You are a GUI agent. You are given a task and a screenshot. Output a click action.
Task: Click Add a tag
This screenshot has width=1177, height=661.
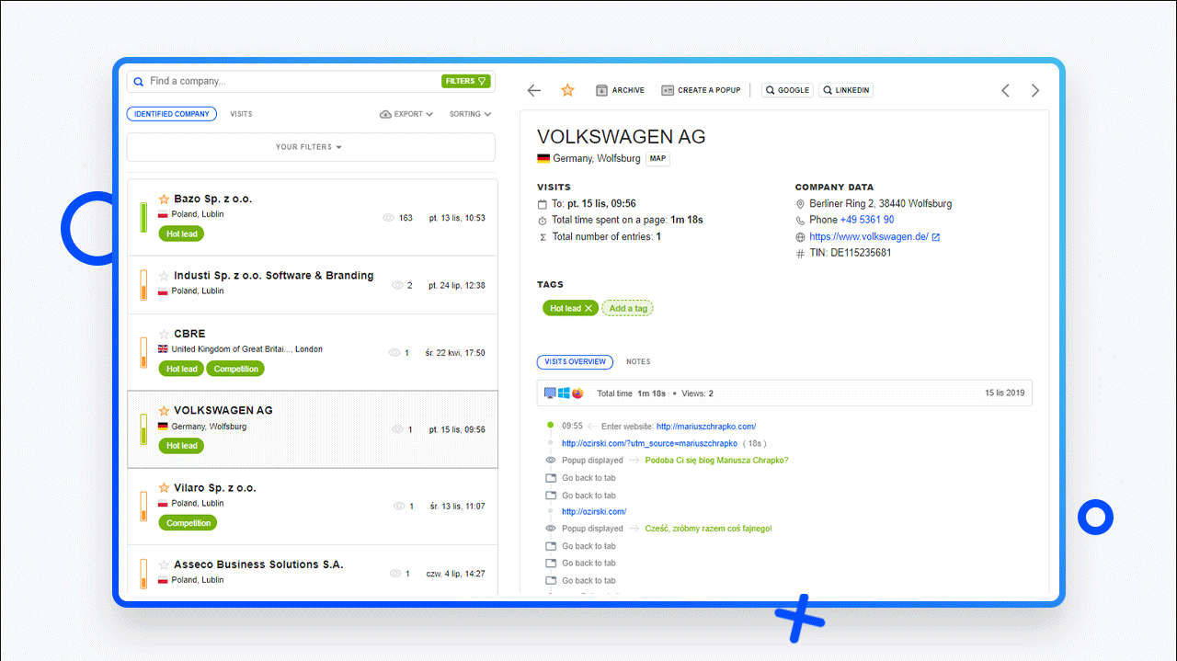(628, 308)
